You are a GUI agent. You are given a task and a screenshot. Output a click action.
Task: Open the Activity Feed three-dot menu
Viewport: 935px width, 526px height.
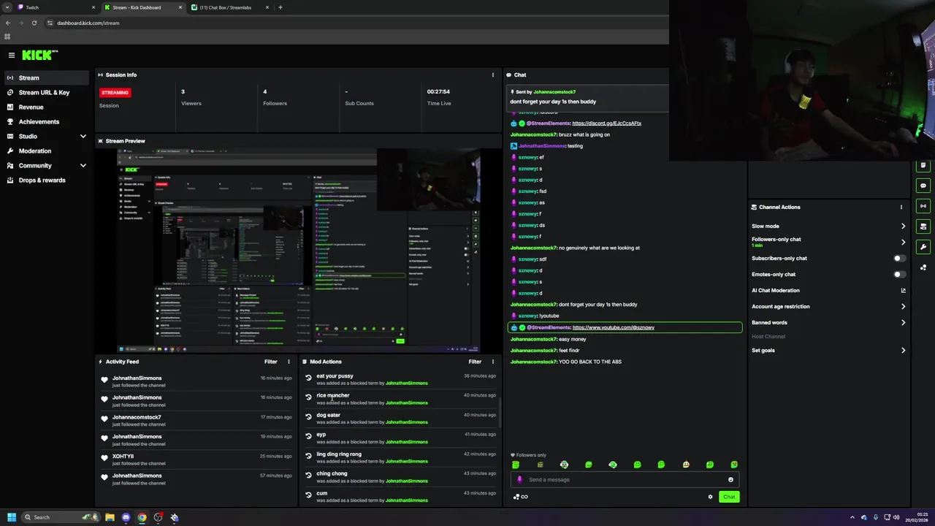click(x=289, y=362)
